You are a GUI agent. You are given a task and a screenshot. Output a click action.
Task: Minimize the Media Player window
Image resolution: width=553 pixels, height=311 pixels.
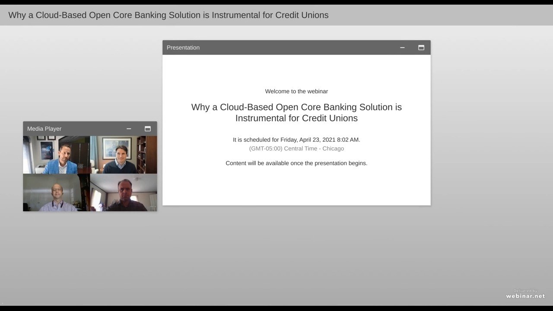coord(129,129)
